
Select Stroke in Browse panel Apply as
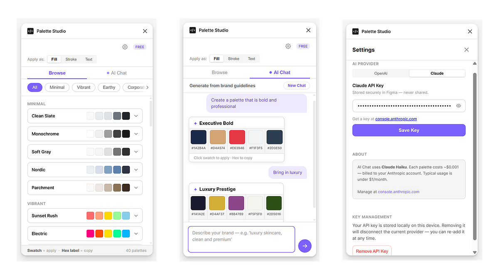click(x=71, y=59)
